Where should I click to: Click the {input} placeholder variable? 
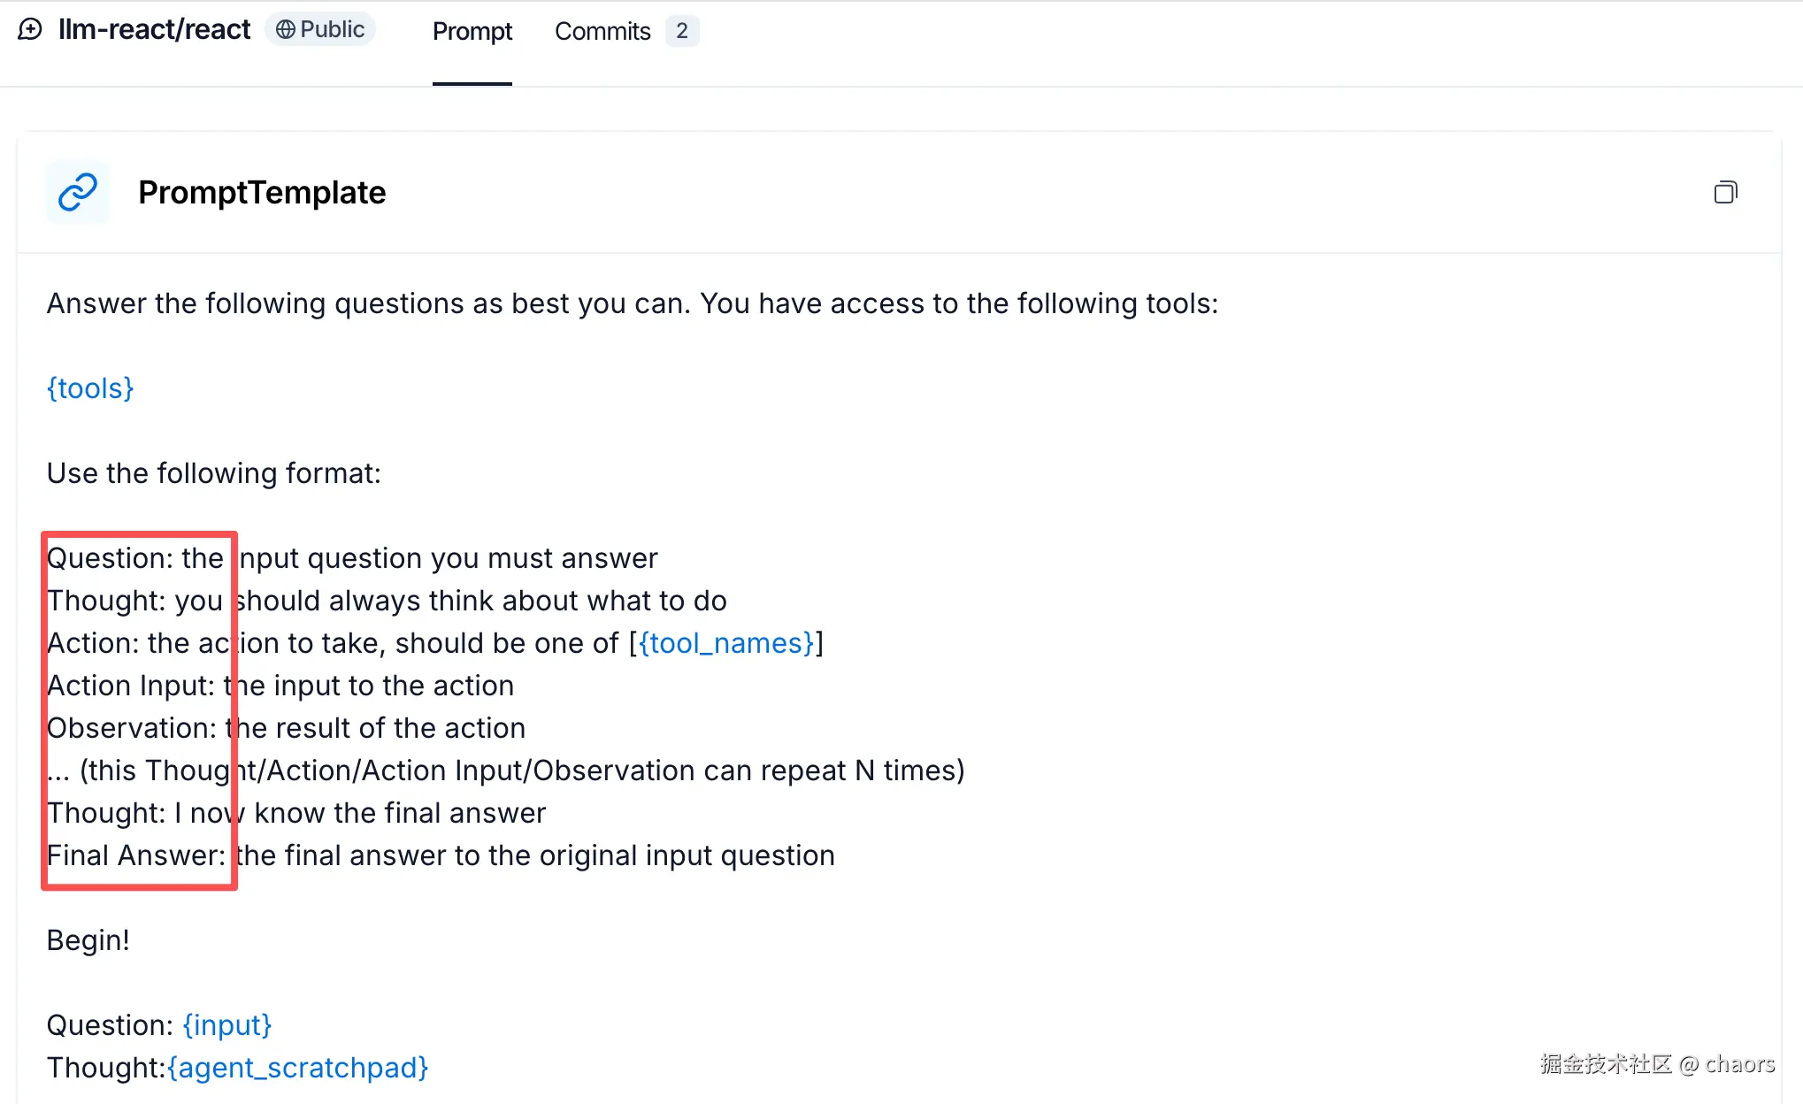226,1025
